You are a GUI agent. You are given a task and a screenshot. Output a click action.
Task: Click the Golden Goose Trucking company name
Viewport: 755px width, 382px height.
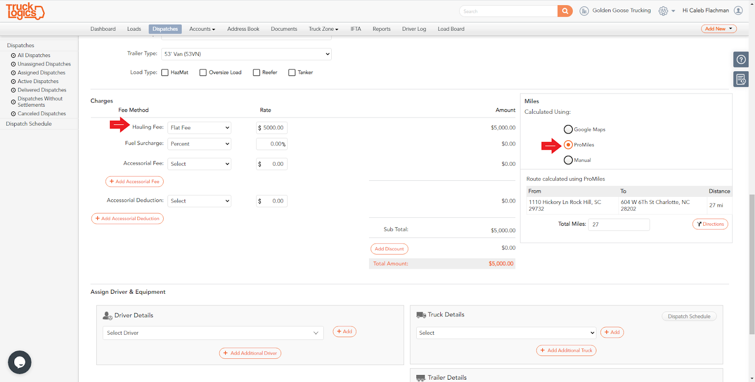click(621, 10)
